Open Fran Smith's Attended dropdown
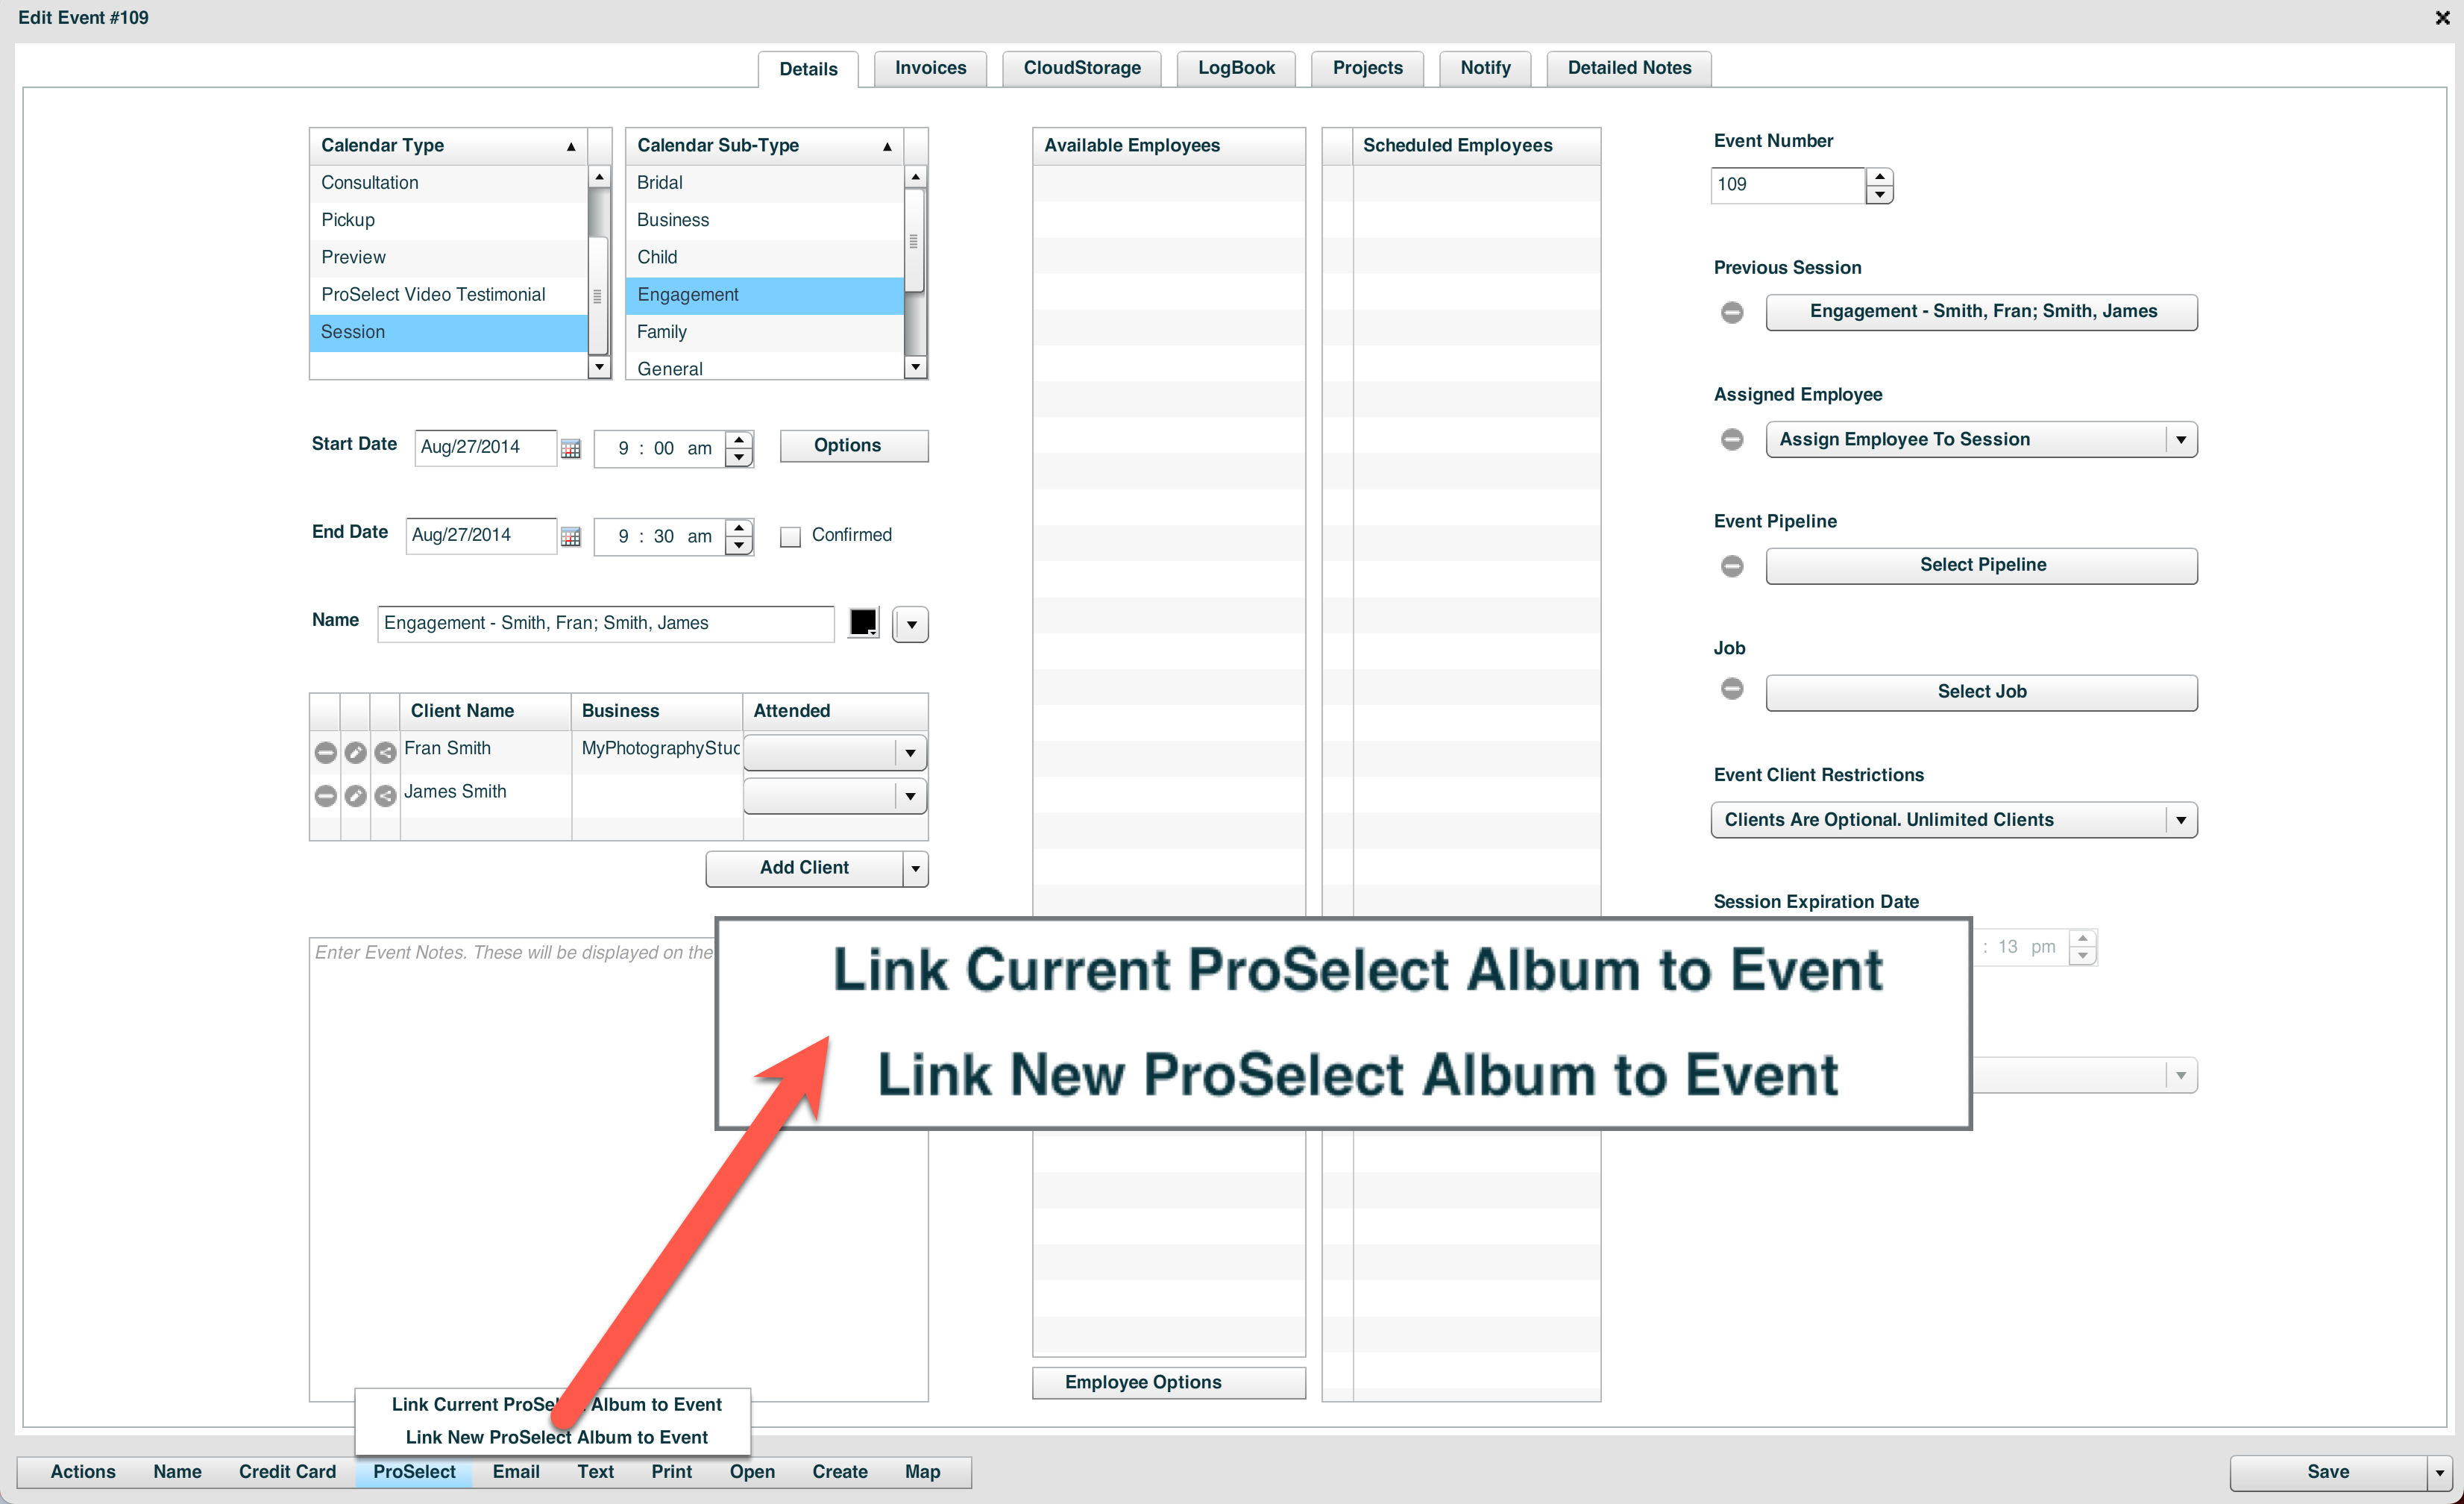Screen dimensions: 2464x1504 click(909, 753)
